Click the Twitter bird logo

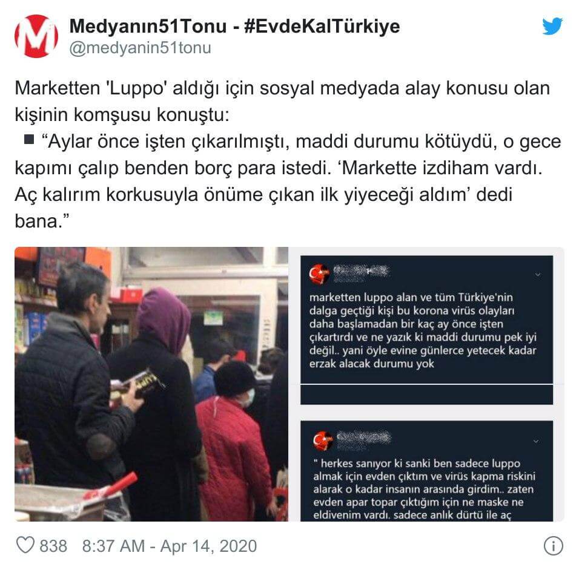click(552, 26)
